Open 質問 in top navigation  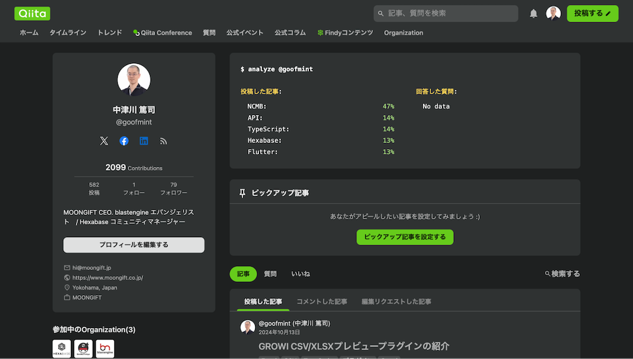point(209,33)
